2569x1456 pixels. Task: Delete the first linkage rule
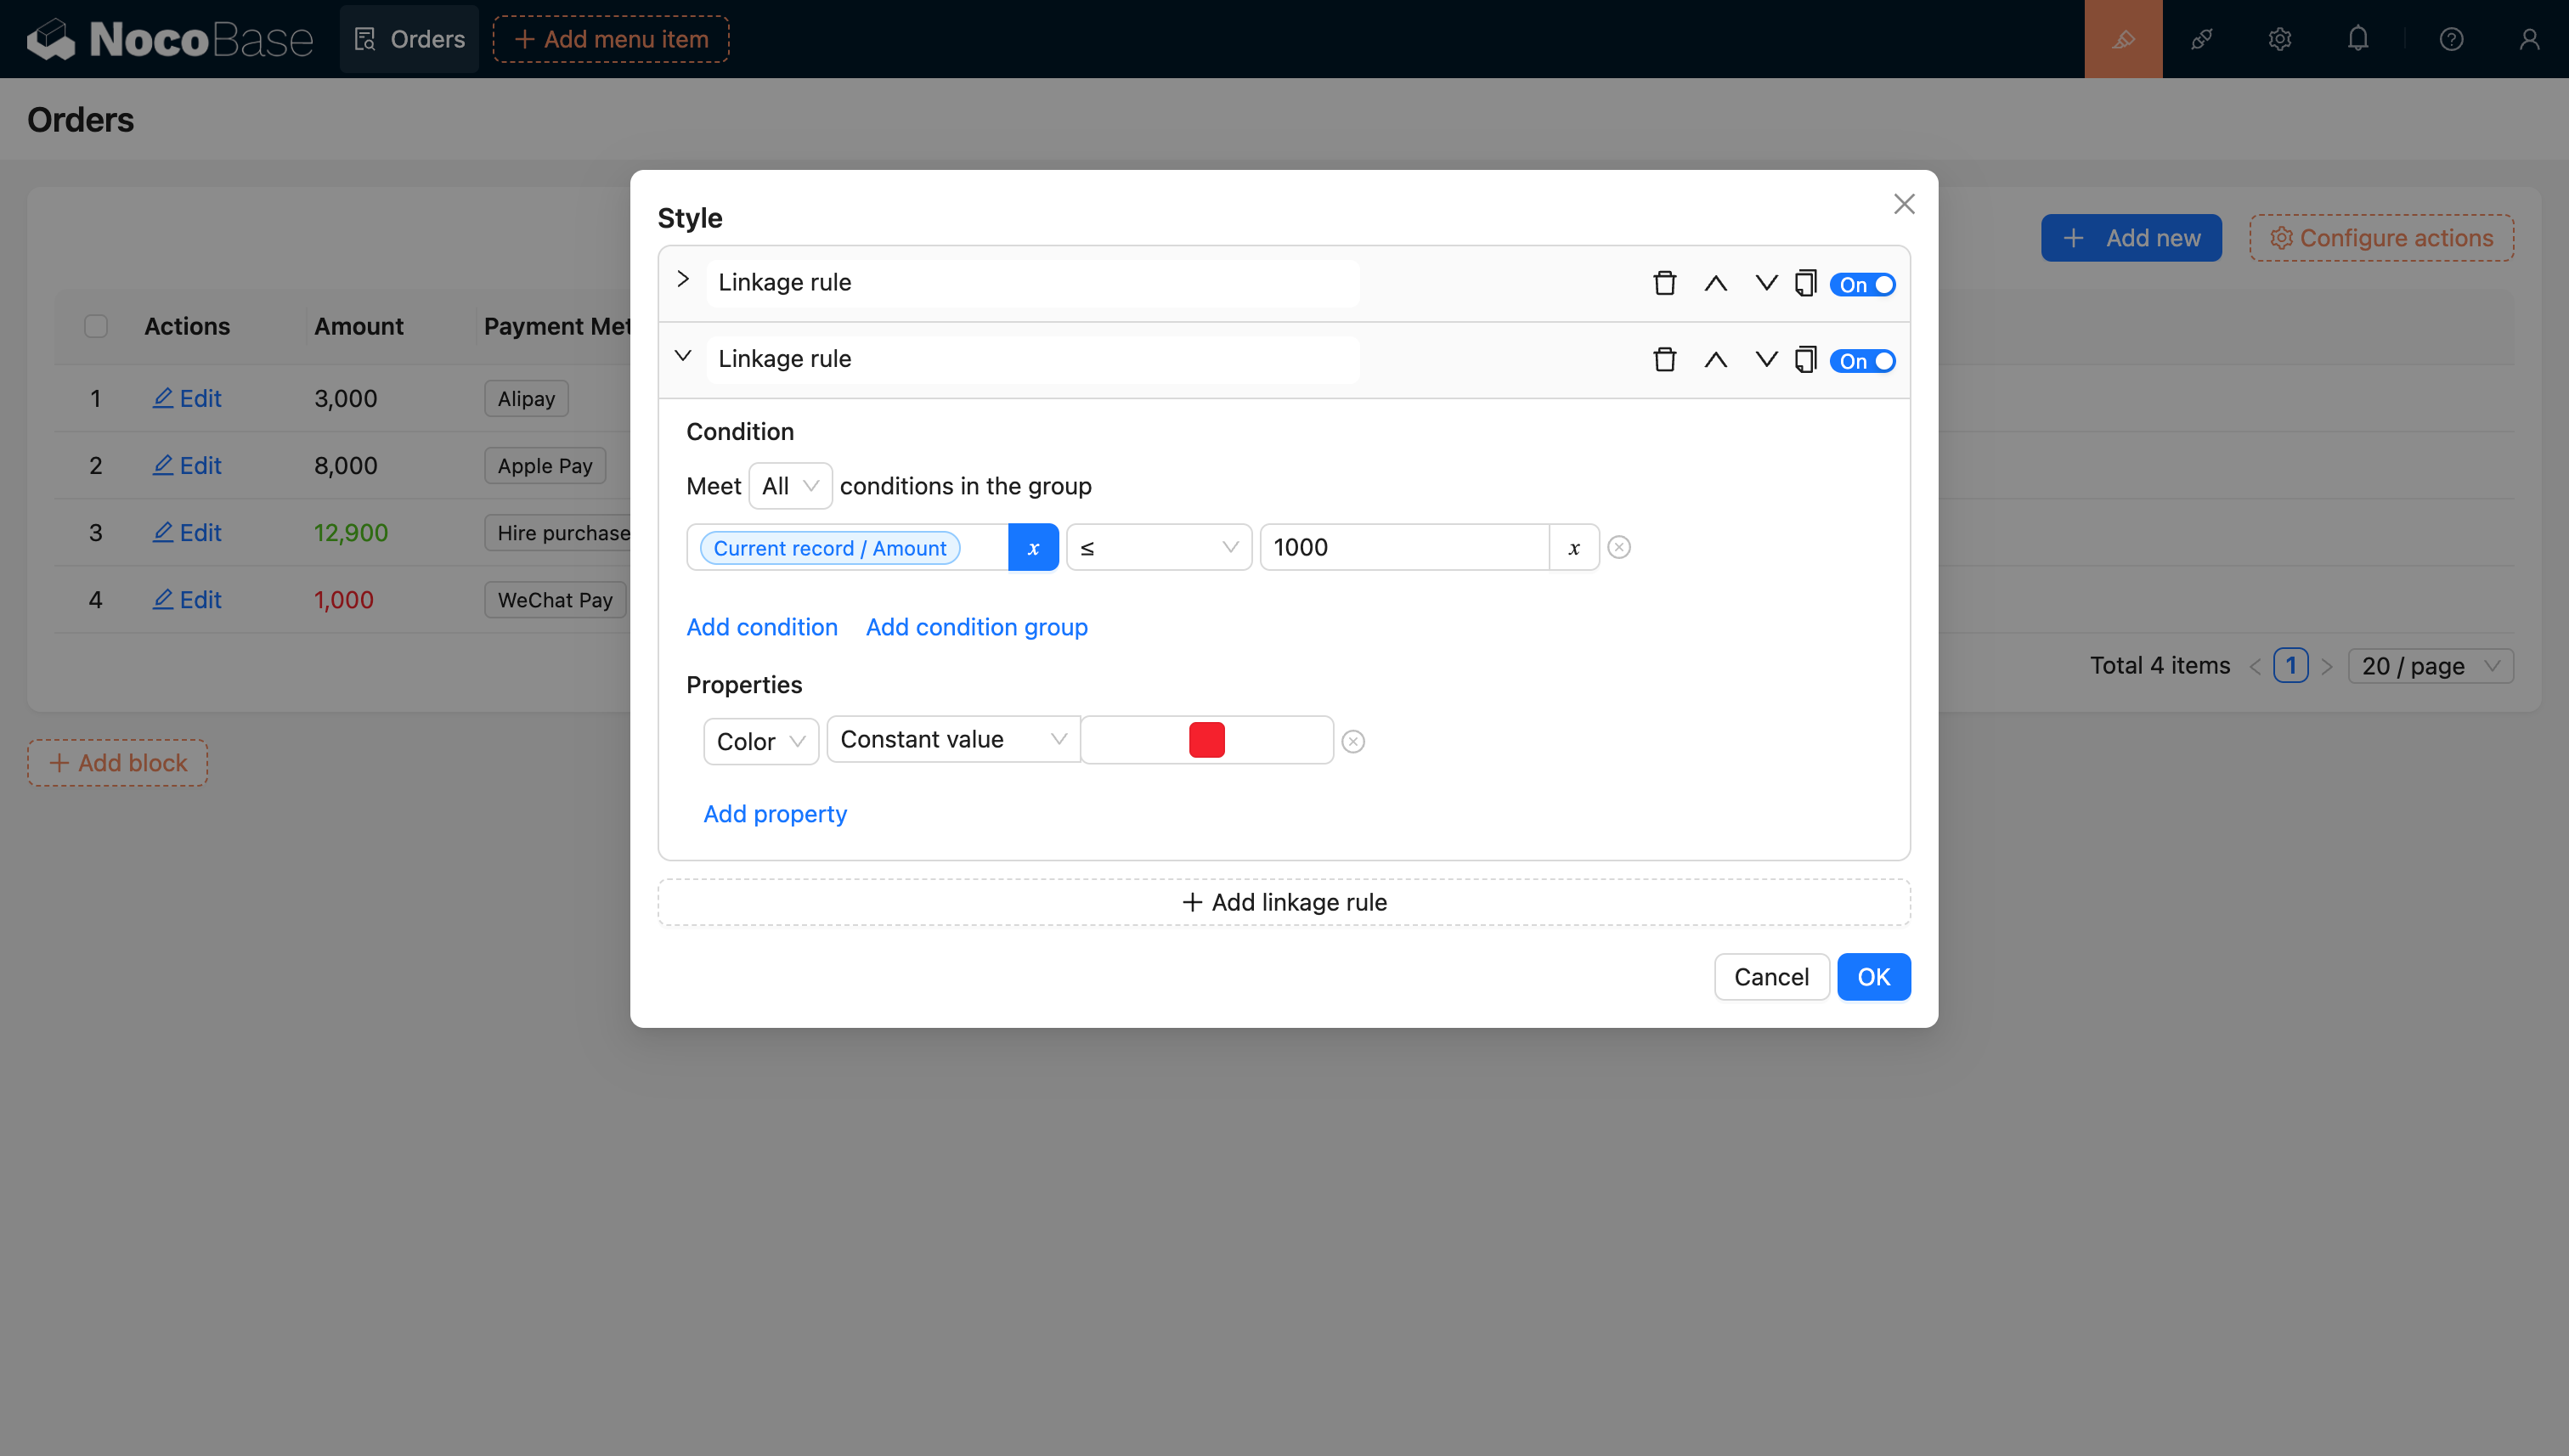click(1664, 284)
